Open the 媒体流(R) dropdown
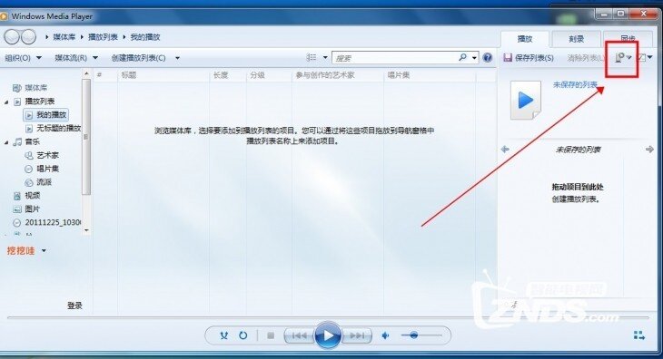663x359 pixels. 76,58
